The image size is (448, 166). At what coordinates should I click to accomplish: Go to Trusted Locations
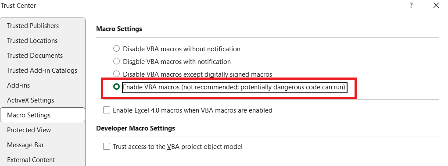(43, 40)
